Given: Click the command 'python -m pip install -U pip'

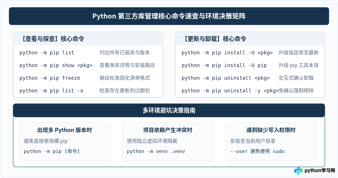Looking at the screenshot, I should pos(224,65).
